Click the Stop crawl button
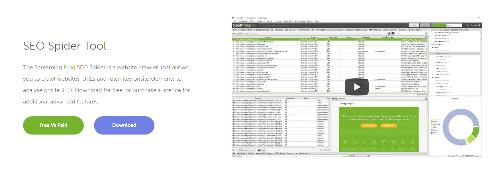This screenshot has width=502, height=181. (414, 25)
